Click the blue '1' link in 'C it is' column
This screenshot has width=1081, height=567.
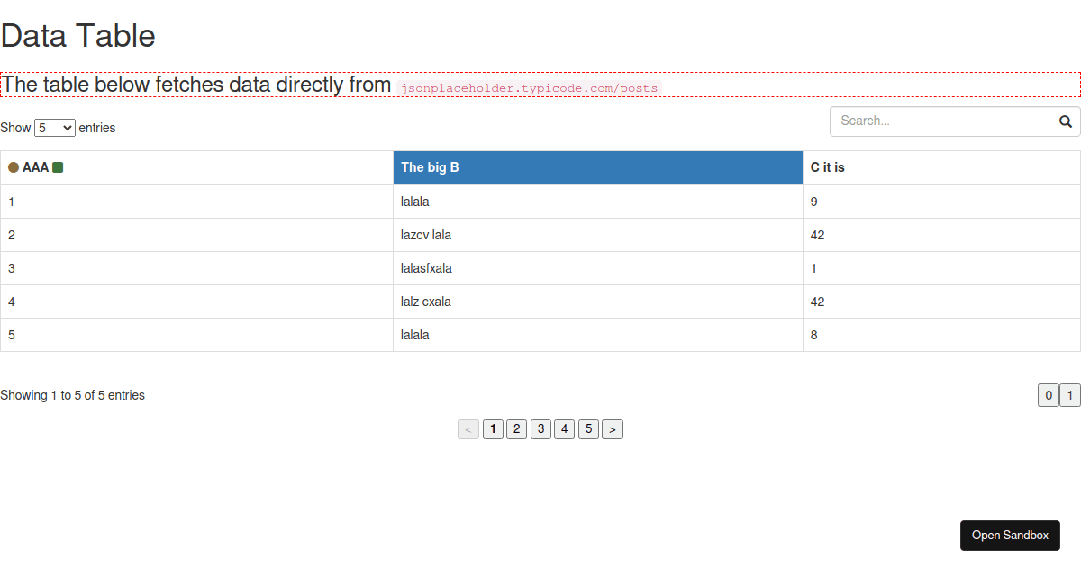point(812,267)
